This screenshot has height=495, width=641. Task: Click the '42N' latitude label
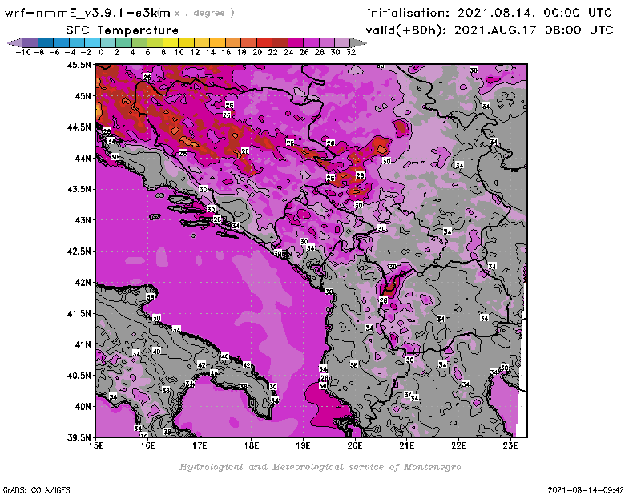click(83, 283)
